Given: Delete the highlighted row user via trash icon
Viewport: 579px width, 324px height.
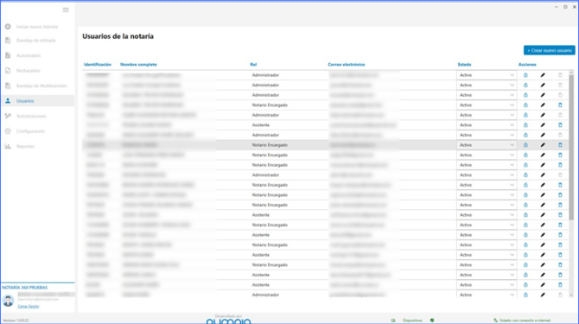Looking at the screenshot, I should coord(560,145).
